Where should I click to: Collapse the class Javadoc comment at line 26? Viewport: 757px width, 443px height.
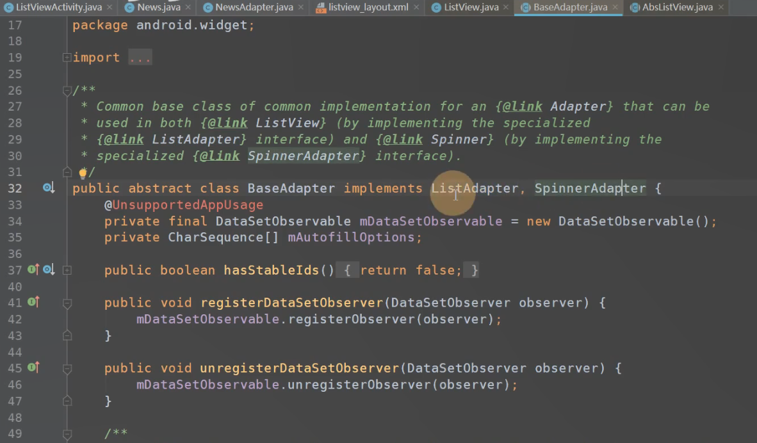point(67,90)
